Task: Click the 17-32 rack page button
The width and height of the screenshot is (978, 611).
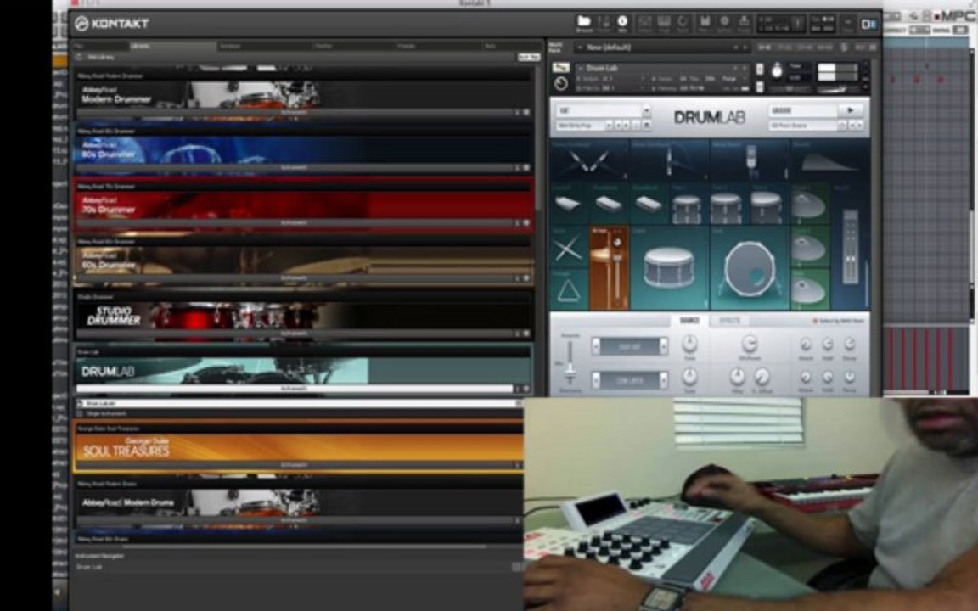Action: [x=784, y=48]
